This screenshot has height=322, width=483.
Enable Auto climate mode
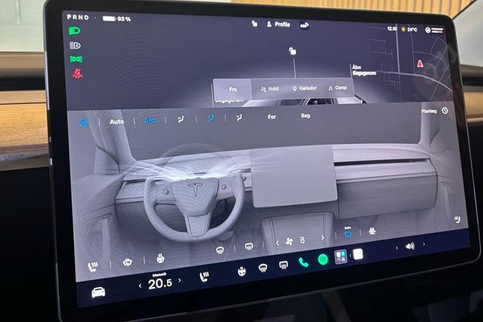click(x=117, y=121)
